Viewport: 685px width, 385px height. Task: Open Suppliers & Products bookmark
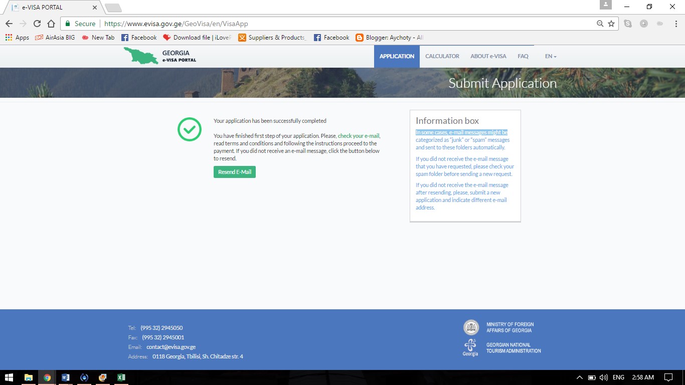(272, 38)
